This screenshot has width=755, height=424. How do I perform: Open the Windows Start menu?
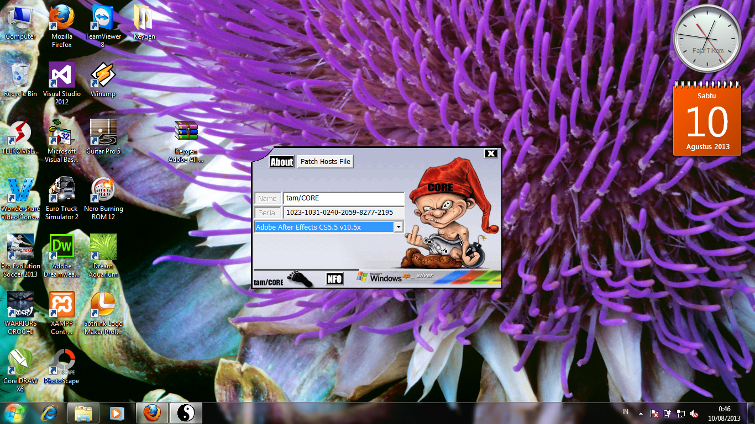click(x=15, y=413)
